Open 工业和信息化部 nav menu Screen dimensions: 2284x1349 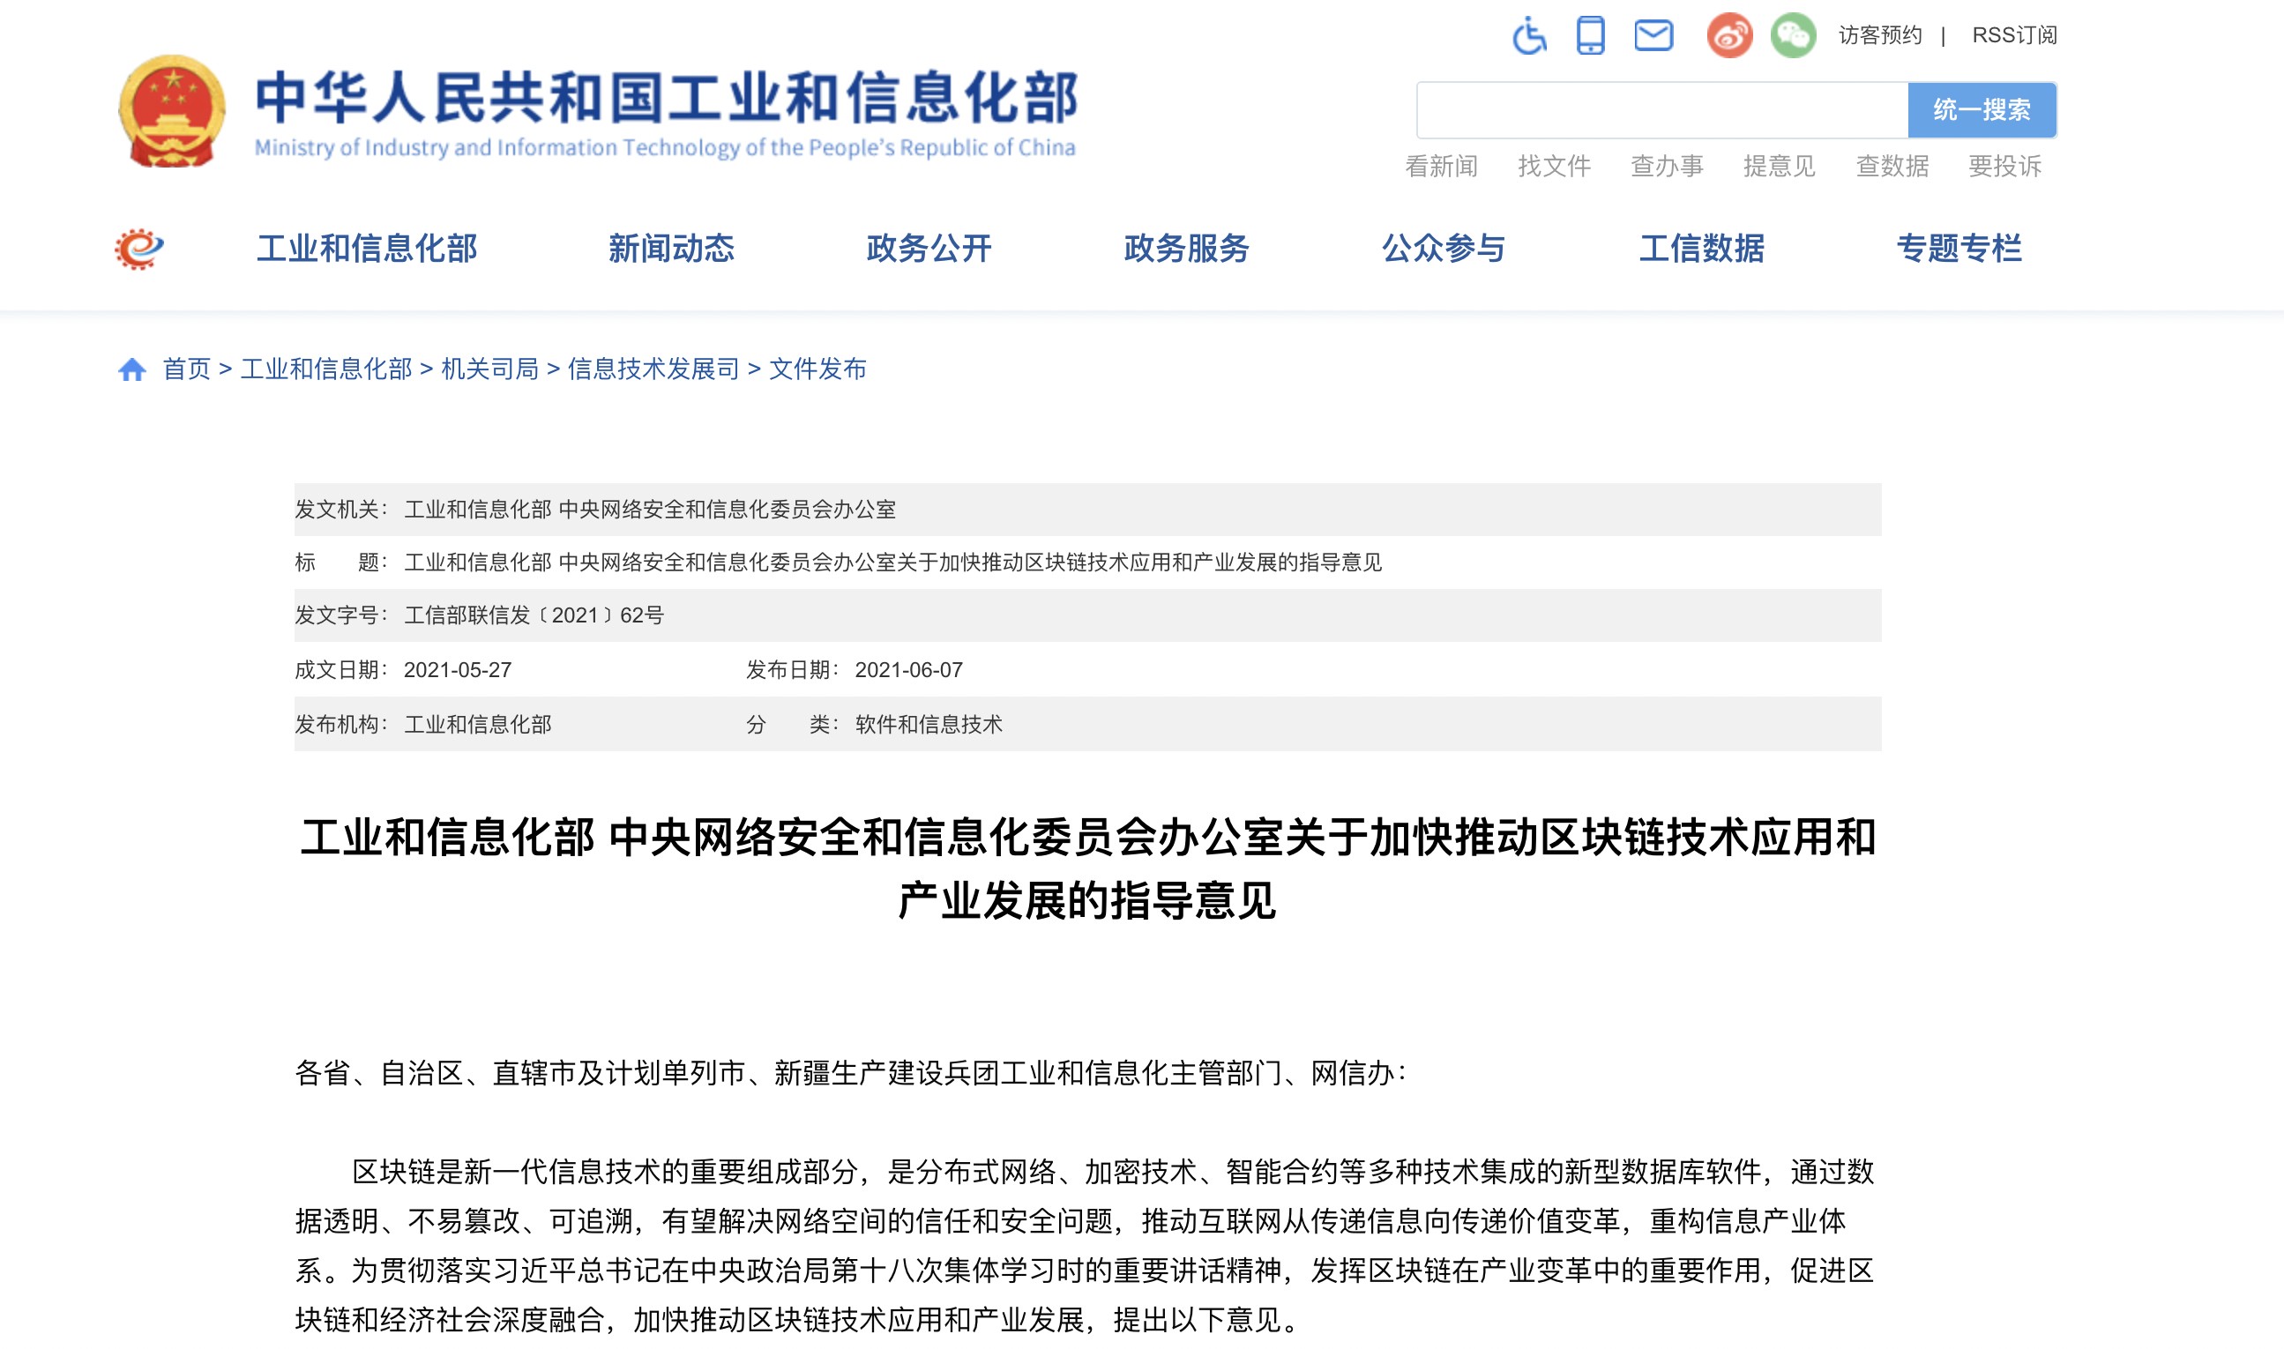(367, 248)
